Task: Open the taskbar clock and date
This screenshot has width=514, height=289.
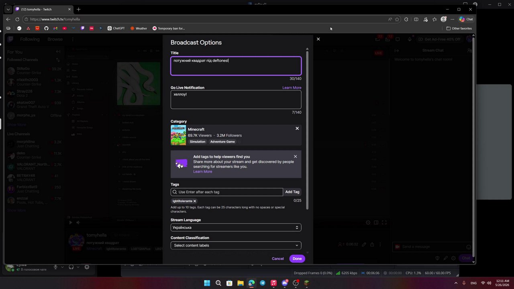Action: point(502,283)
